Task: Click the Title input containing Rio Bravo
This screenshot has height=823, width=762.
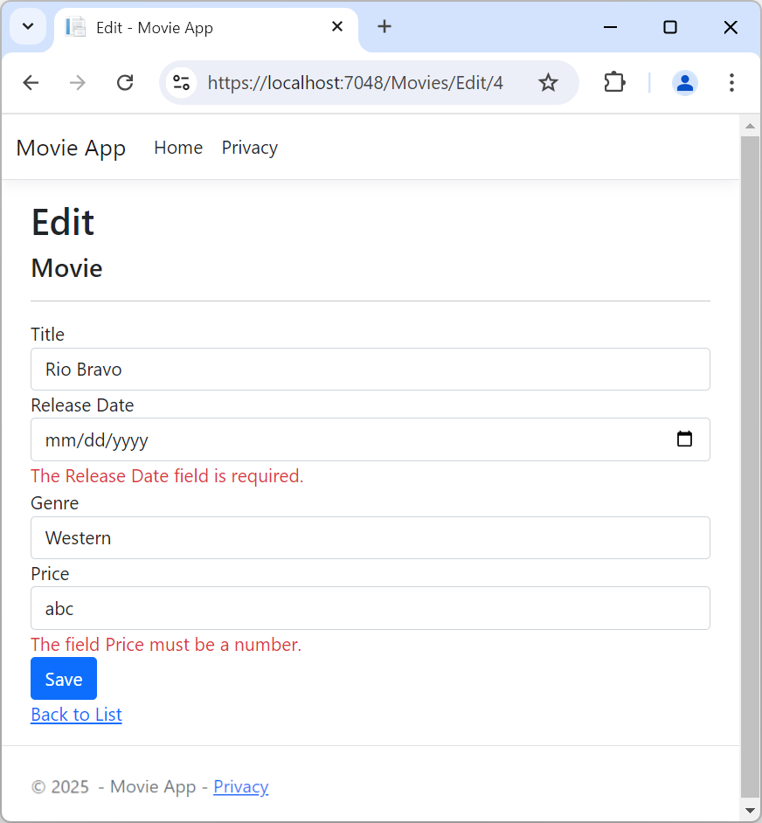Action: [x=370, y=370]
